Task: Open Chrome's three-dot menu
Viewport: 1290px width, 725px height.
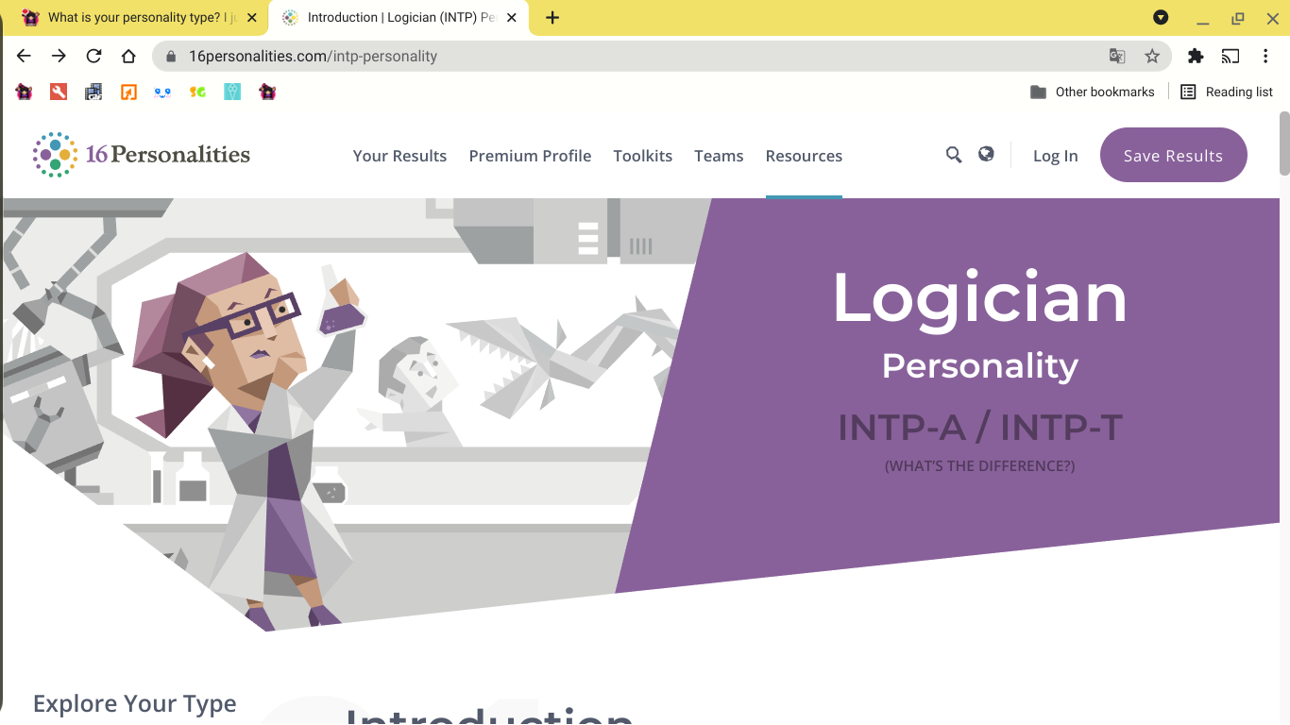Action: [x=1265, y=56]
